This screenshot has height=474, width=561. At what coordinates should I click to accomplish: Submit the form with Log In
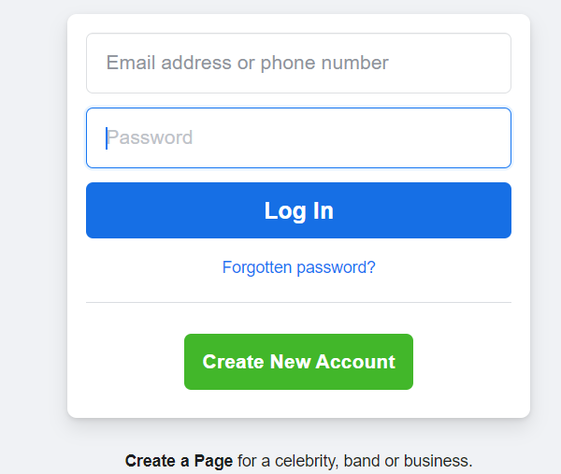coord(298,210)
